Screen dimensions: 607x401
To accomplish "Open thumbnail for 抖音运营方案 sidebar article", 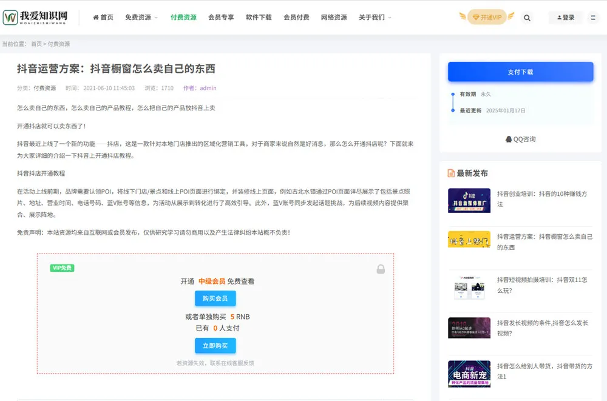I will (x=469, y=239).
